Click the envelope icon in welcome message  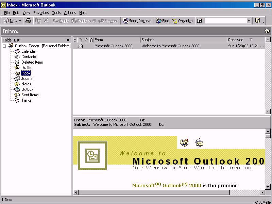tap(199, 143)
